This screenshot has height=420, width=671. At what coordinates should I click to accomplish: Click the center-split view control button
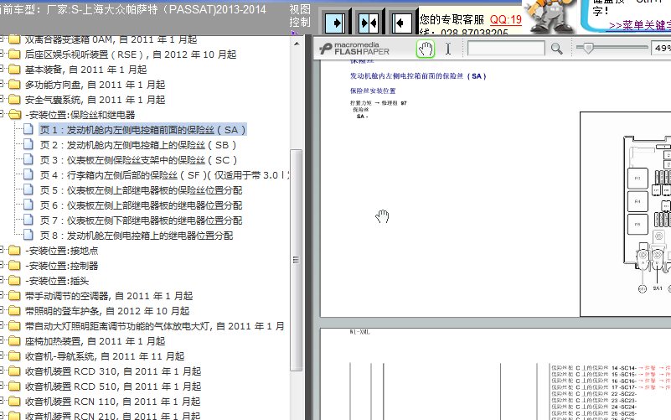pos(369,23)
